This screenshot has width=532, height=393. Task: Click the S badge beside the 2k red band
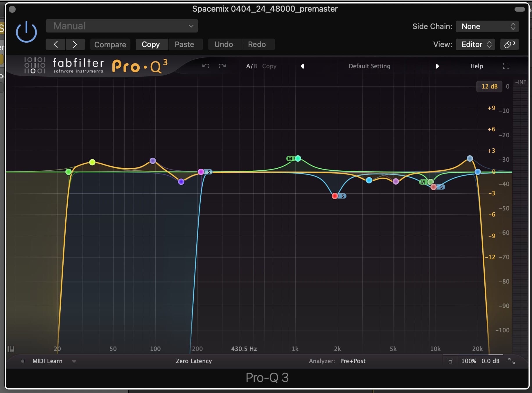(x=343, y=196)
